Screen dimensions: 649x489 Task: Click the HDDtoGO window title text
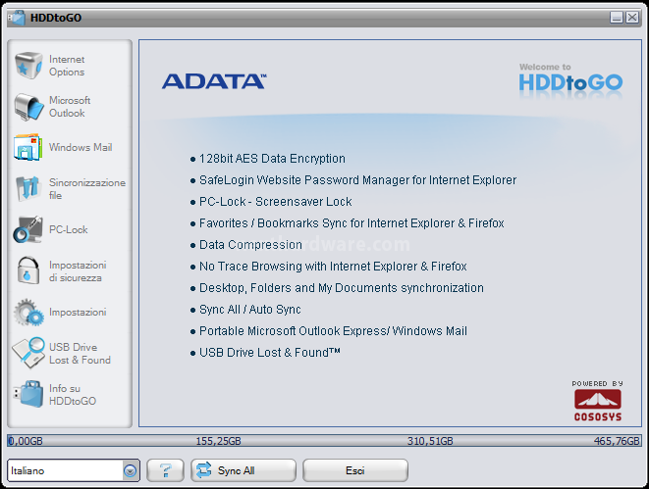coord(56,18)
